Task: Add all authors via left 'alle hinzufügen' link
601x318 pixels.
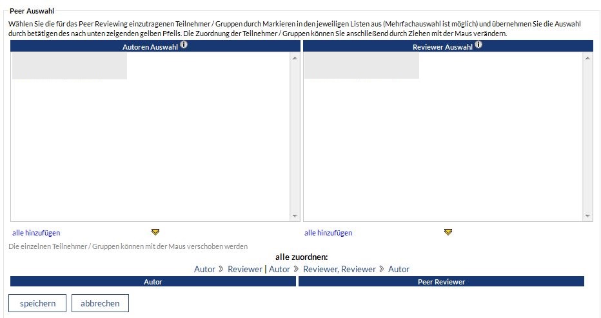Action: coord(36,233)
